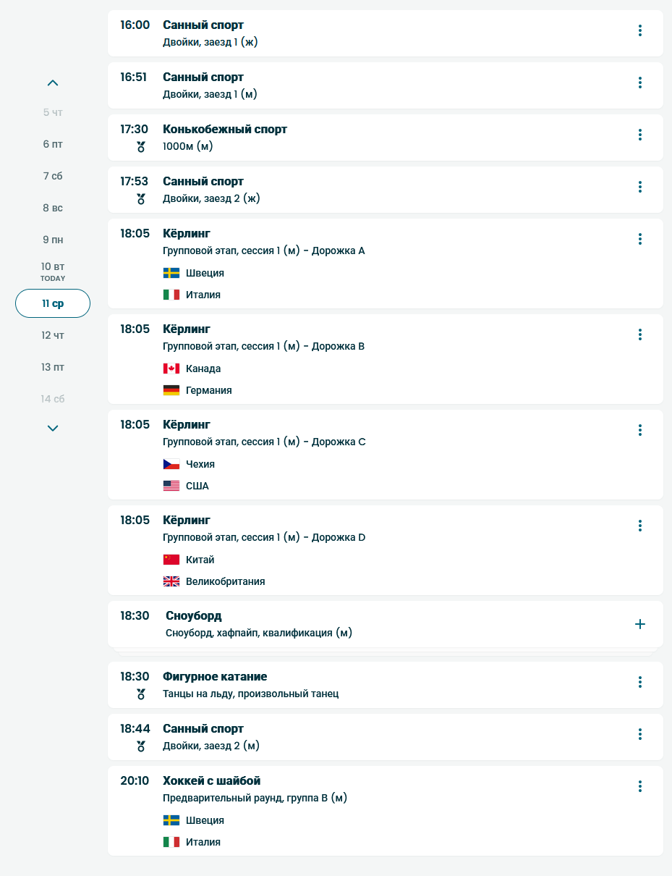672x876 pixels.
Task: Open Кёрлинг Дорожка D event title
Action: pos(187,520)
